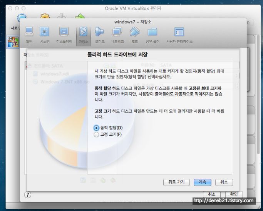Click 계속 button to continue
Screen dimensions: 263x211
coord(203,182)
